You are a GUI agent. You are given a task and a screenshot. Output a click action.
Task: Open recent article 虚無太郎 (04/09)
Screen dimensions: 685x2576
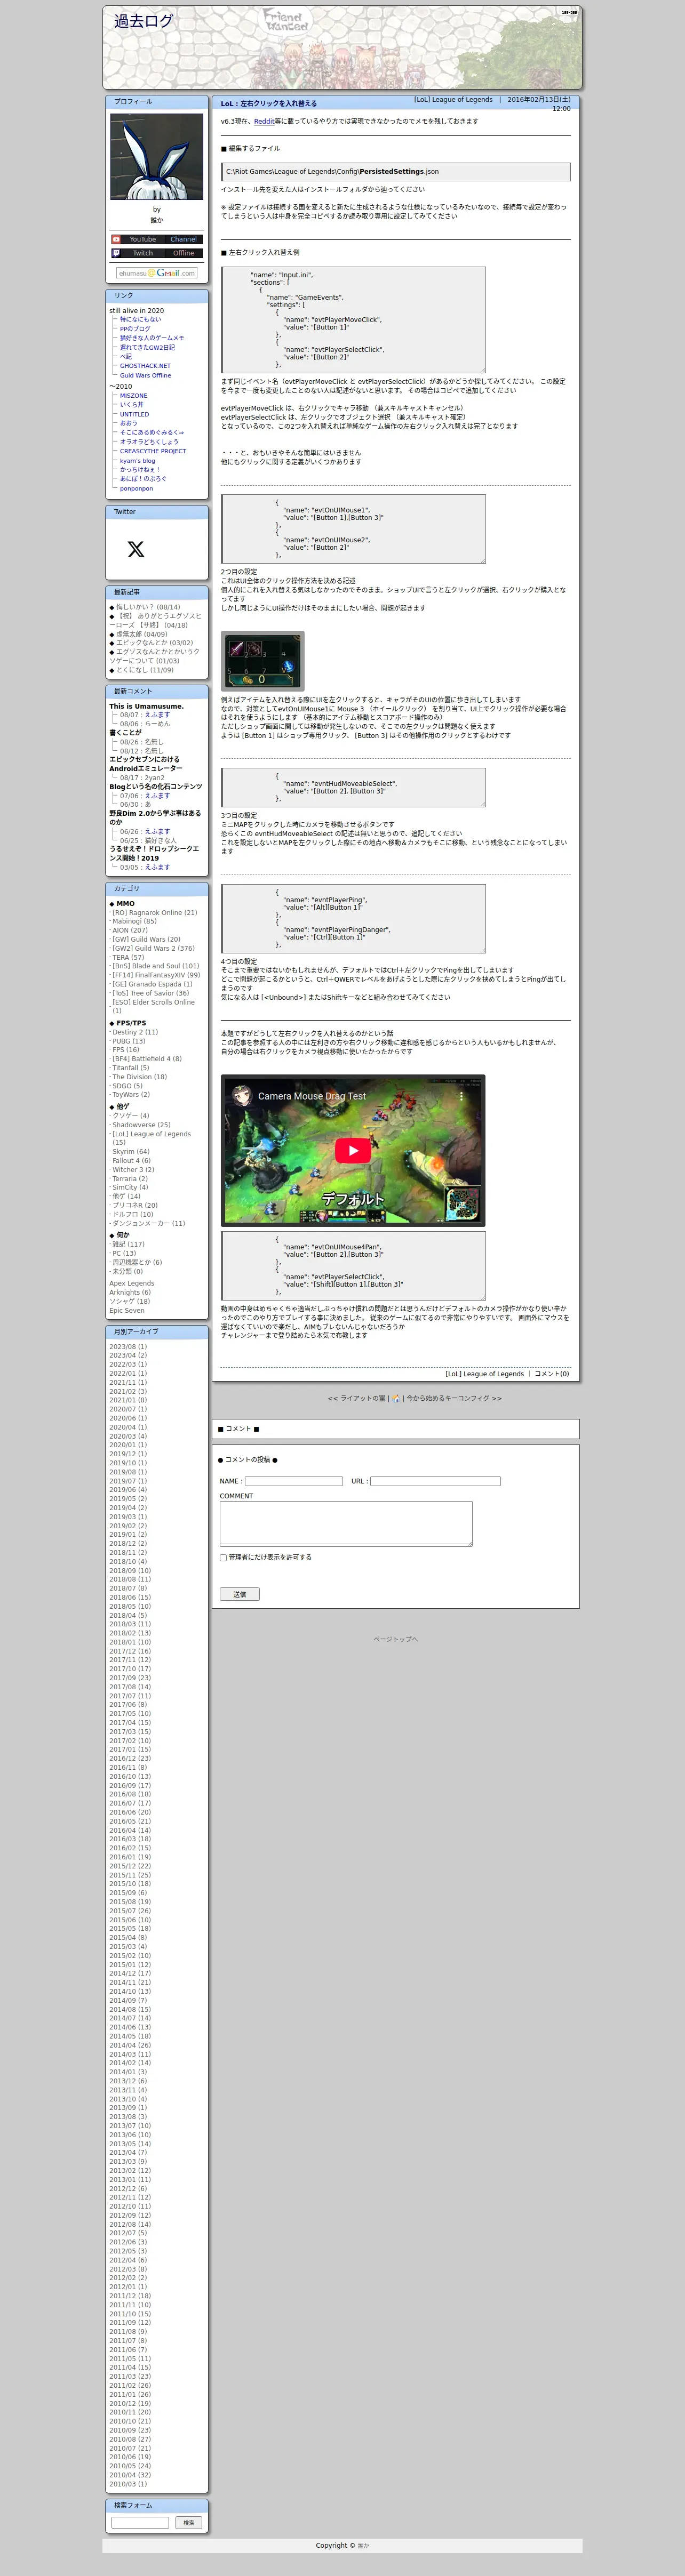click(141, 634)
